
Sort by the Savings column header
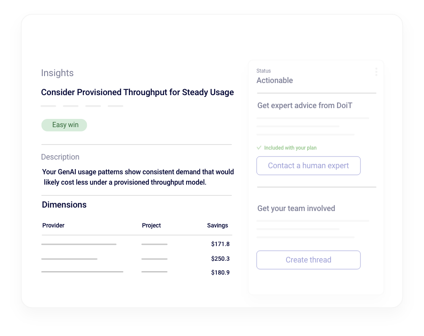pyautogui.click(x=217, y=225)
